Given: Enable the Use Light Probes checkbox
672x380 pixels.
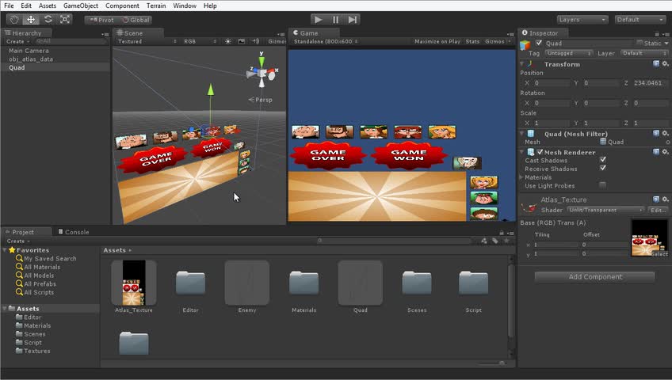Looking at the screenshot, I should pos(603,185).
